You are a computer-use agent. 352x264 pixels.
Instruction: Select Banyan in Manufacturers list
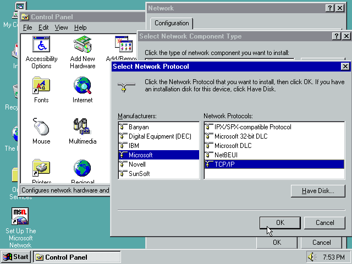[x=158, y=127]
